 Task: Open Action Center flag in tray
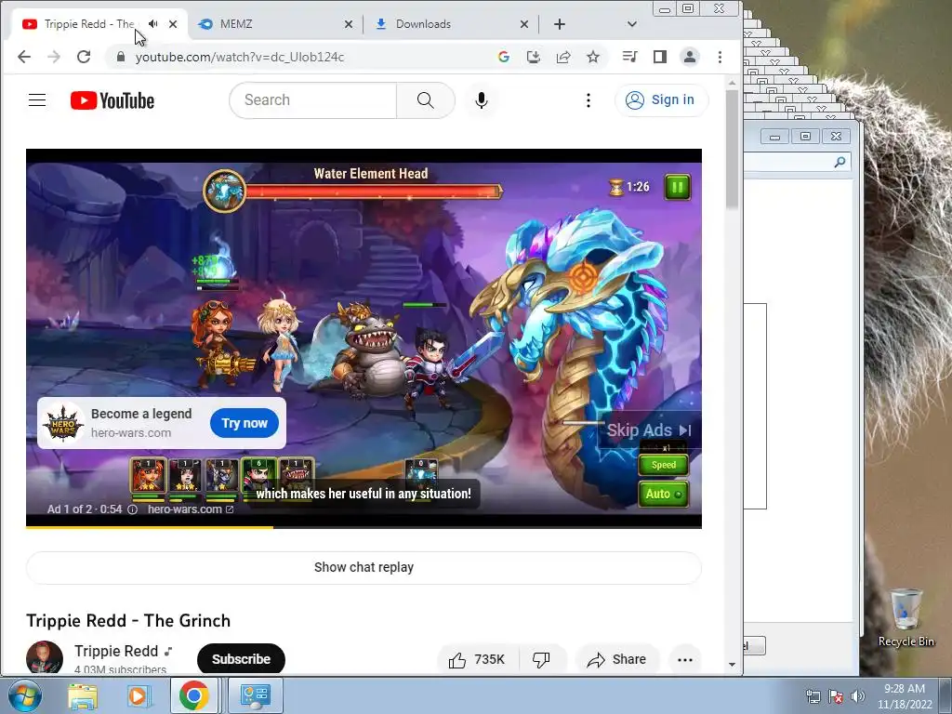(836, 696)
